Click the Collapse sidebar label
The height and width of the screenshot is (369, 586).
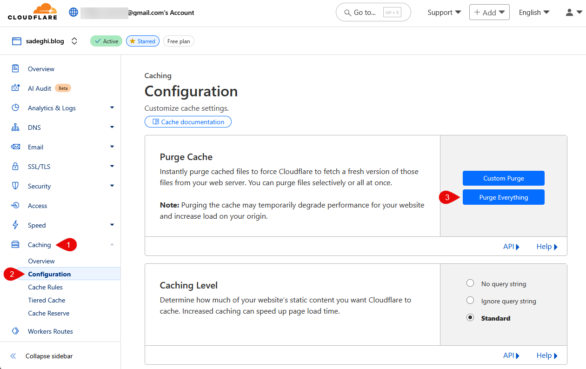(49, 356)
